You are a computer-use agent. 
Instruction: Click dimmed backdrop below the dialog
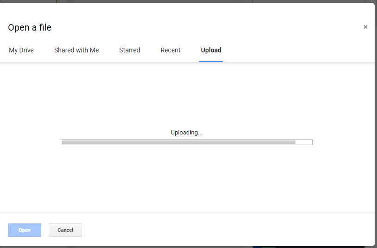point(185,247)
